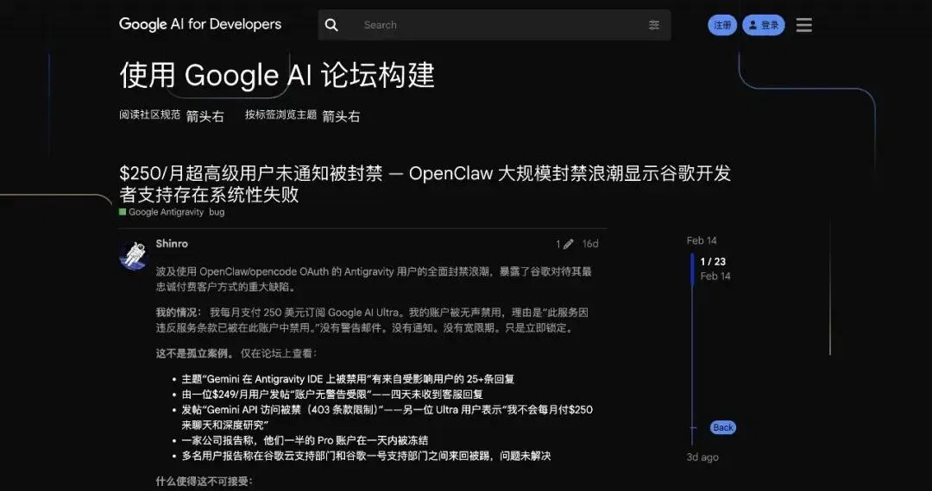The width and height of the screenshot is (932, 491).
Task: Click the bold text 我的情况
Action: [179, 313]
